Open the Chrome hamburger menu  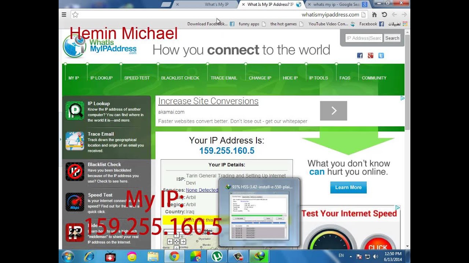[64, 15]
